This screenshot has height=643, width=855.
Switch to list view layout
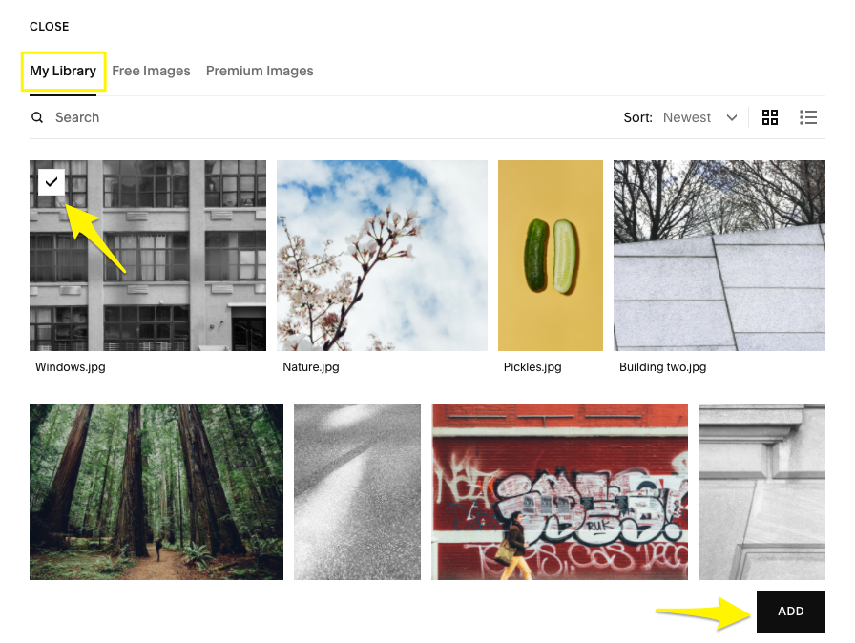[808, 117]
